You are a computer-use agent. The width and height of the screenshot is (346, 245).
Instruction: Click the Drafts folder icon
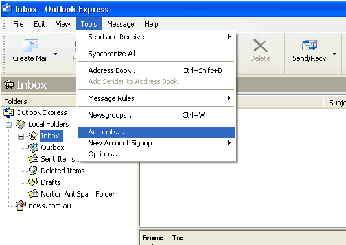[33, 182]
